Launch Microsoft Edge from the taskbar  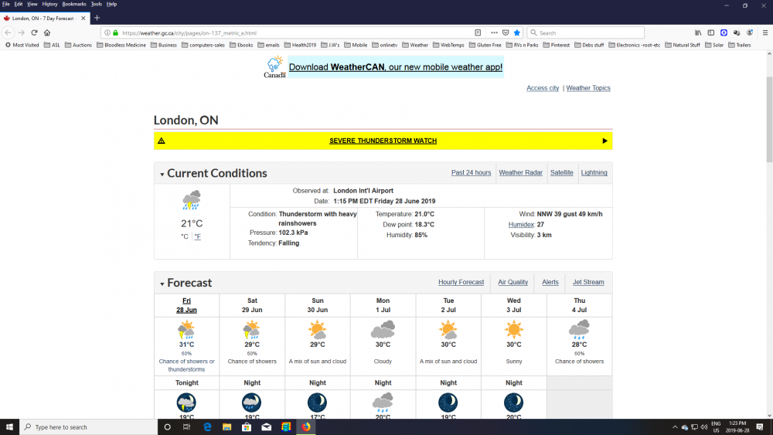(207, 427)
